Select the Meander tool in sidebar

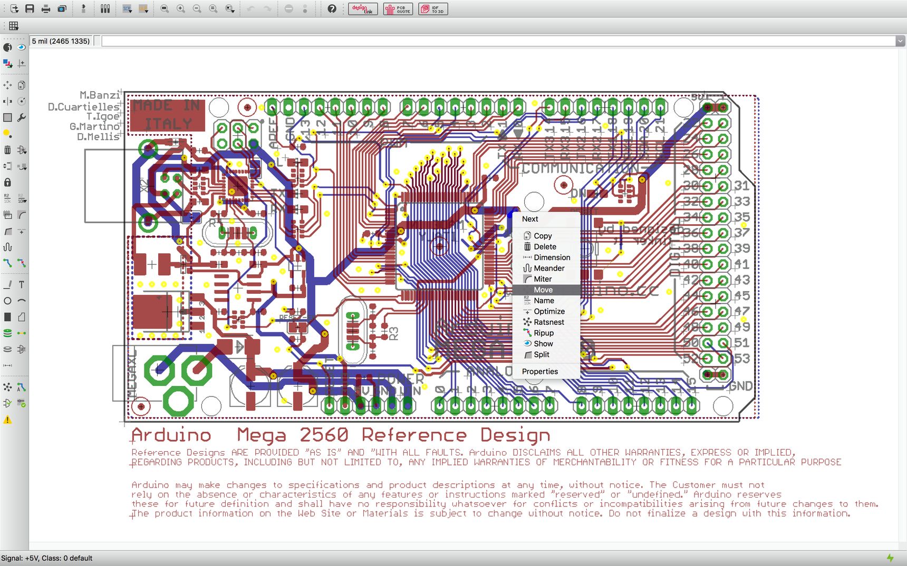click(x=7, y=247)
